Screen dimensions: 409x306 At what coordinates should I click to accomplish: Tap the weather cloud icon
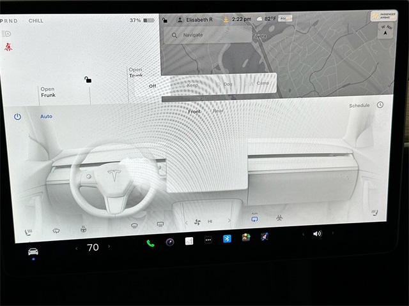(x=259, y=18)
